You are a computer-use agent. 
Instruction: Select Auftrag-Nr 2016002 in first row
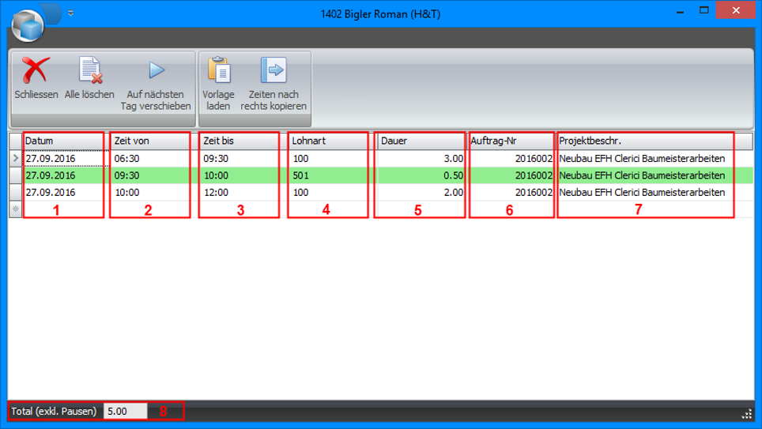(511, 158)
